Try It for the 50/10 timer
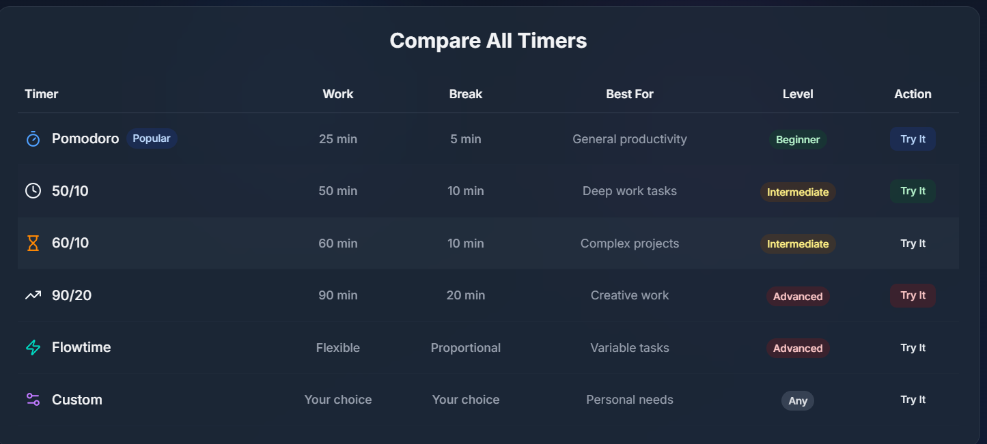Screen dimensions: 987x444 tap(913, 191)
